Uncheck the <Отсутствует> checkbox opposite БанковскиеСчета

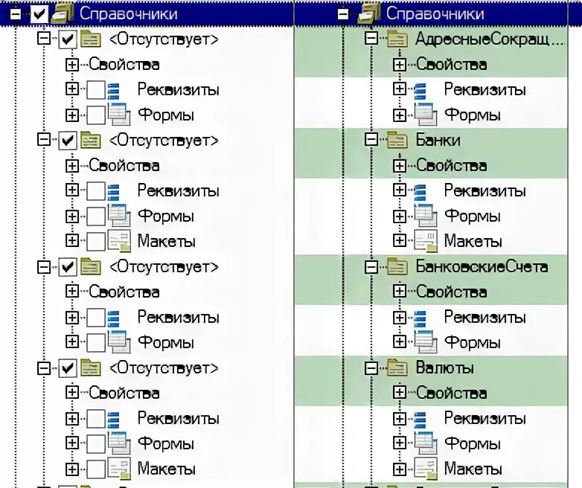click(x=68, y=267)
